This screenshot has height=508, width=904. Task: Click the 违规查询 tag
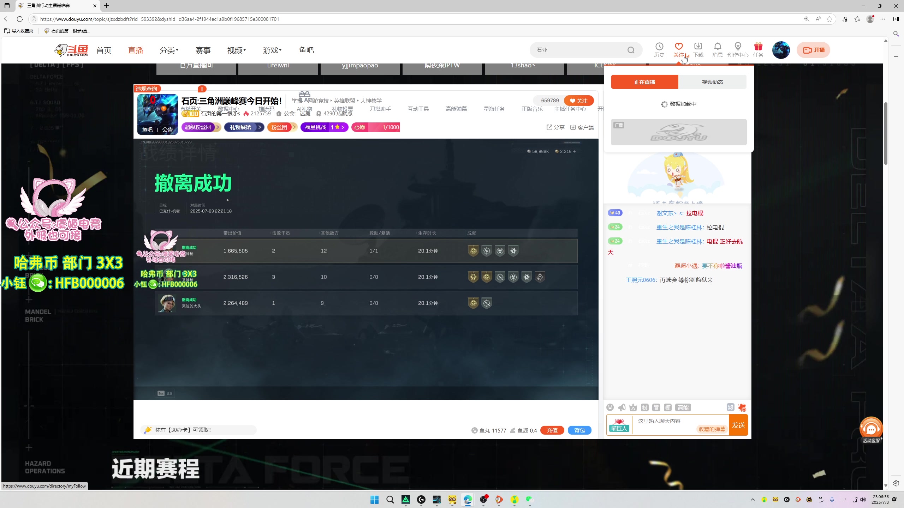coord(147,89)
